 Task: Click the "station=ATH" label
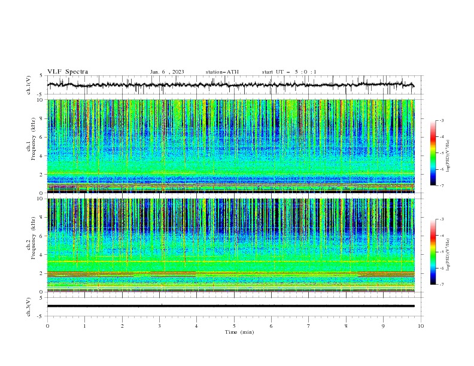pos(222,72)
